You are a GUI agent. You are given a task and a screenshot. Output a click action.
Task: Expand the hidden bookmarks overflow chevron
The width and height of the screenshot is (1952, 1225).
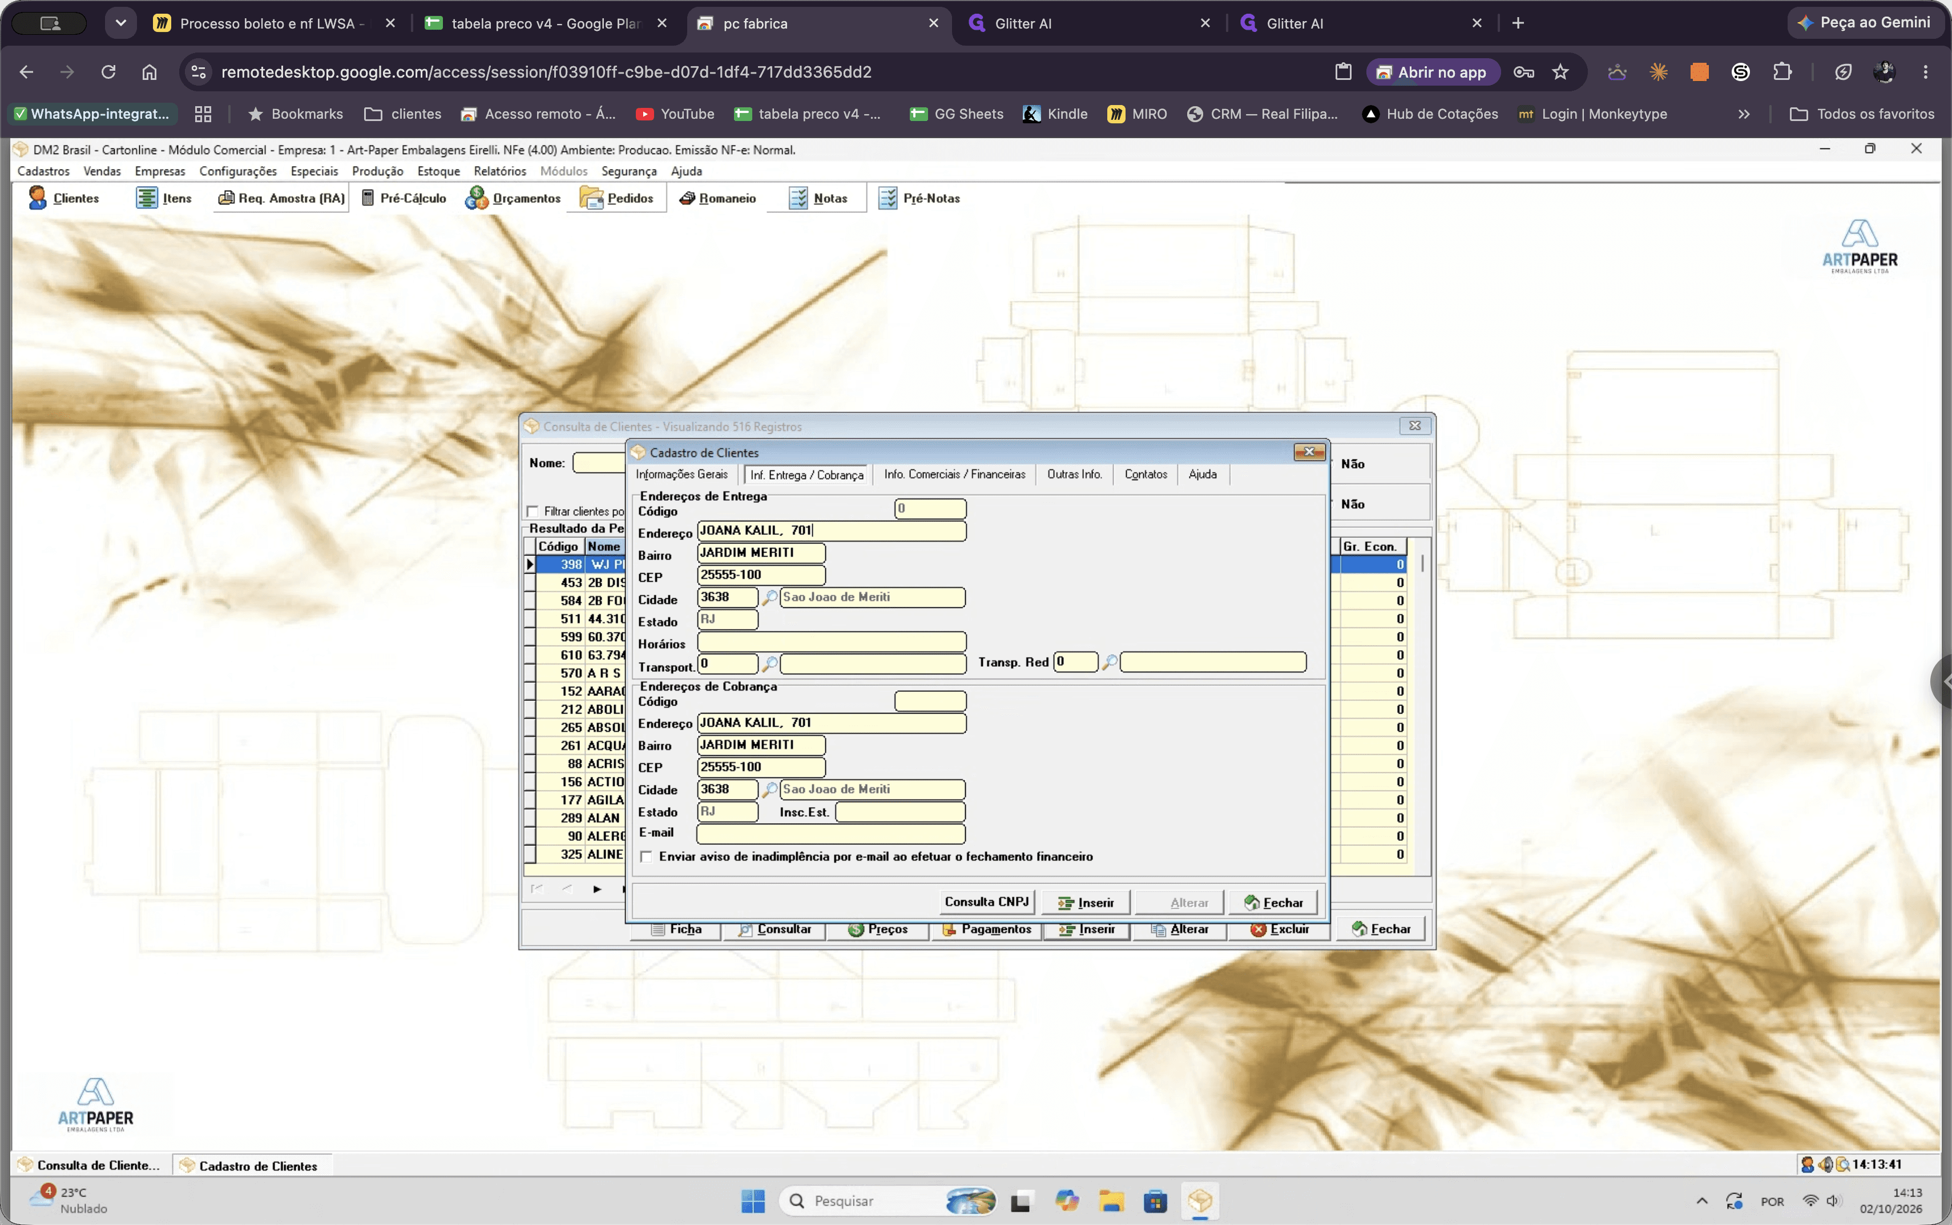coord(1744,114)
